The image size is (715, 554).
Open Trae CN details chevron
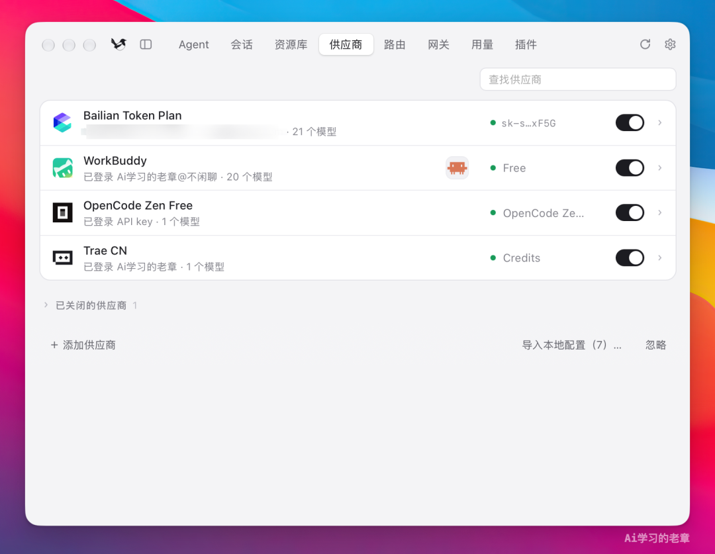(x=660, y=257)
